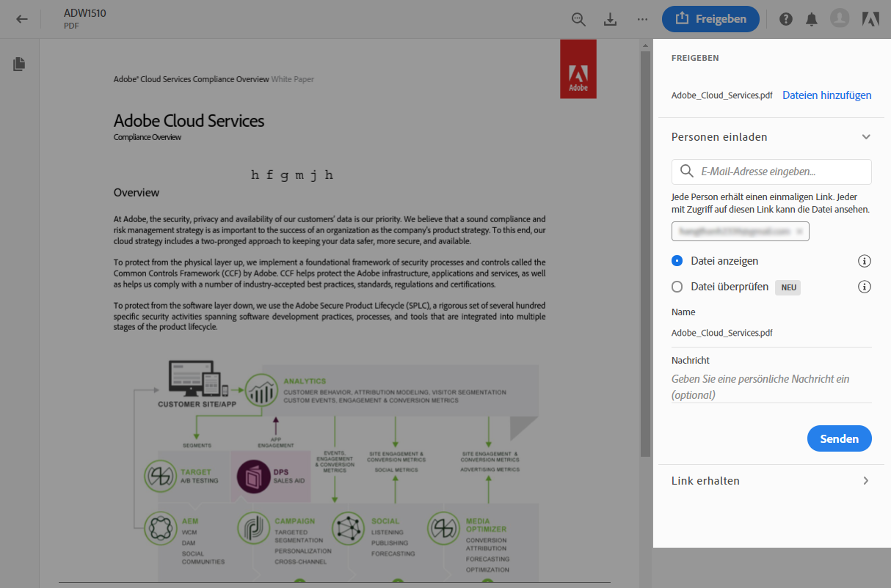This screenshot has height=588, width=891.
Task: Click the Social icon in the diagram
Action: [x=349, y=528]
